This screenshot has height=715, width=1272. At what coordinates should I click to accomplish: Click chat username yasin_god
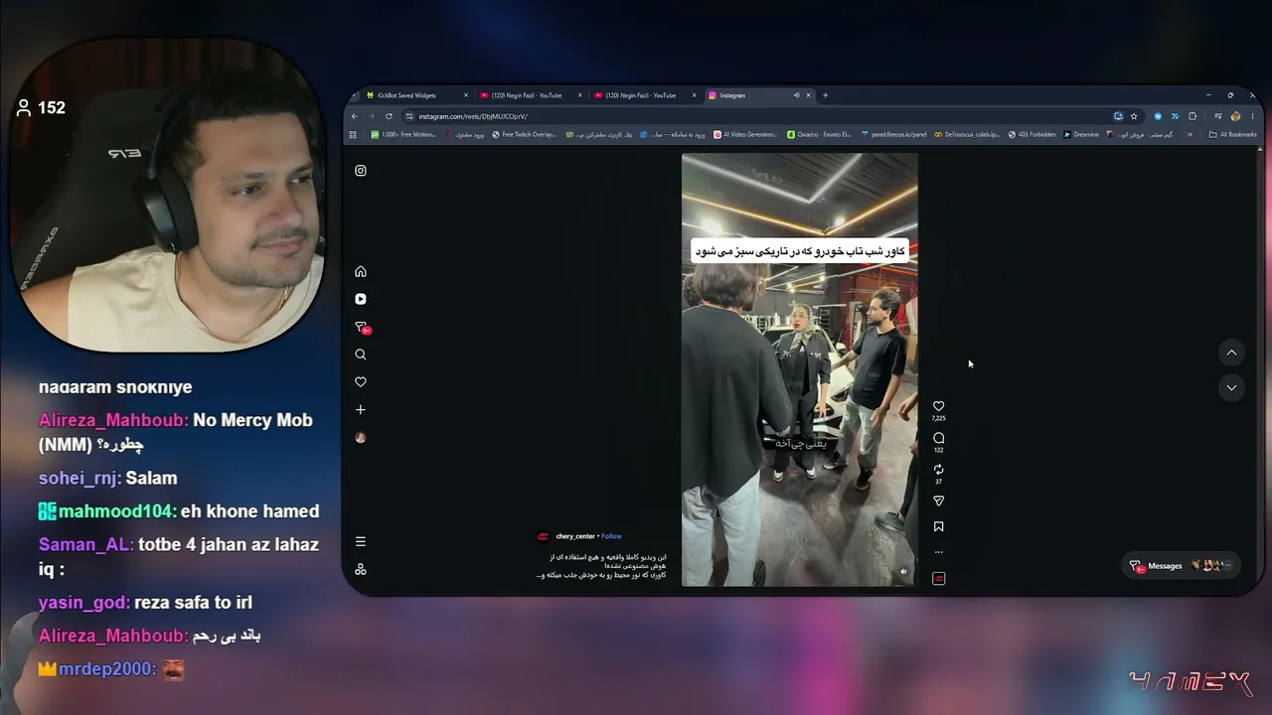[82, 603]
